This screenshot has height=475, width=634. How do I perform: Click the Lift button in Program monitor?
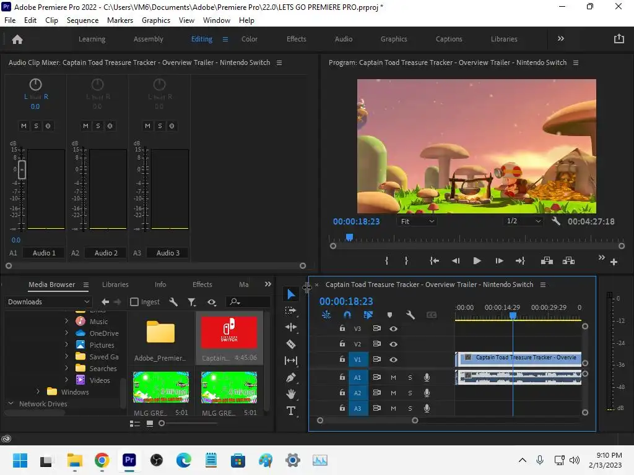[547, 261]
